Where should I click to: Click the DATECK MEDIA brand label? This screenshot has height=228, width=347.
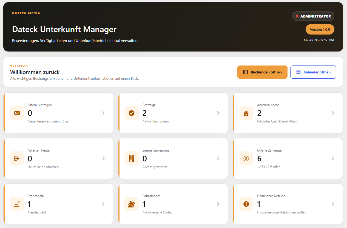coord(26,13)
